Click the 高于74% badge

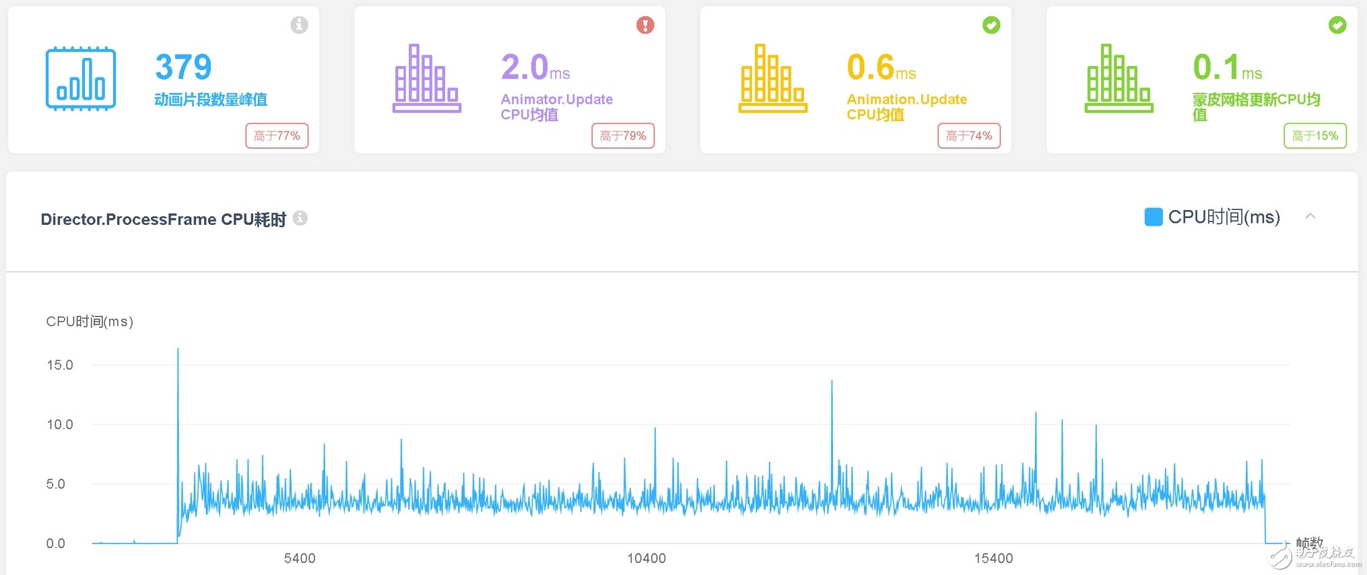tap(969, 136)
